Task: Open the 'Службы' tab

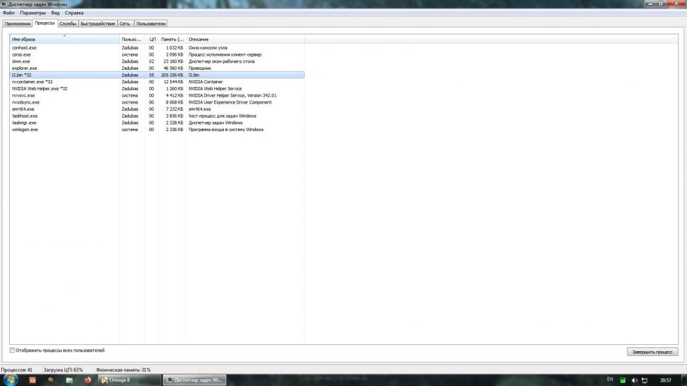Action: coord(67,24)
